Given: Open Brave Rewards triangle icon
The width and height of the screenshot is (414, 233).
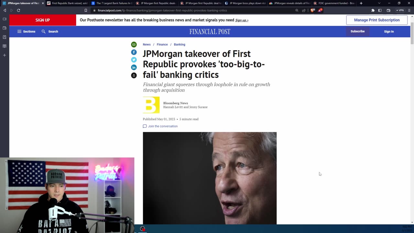Looking at the screenshot, I should click(x=320, y=10).
